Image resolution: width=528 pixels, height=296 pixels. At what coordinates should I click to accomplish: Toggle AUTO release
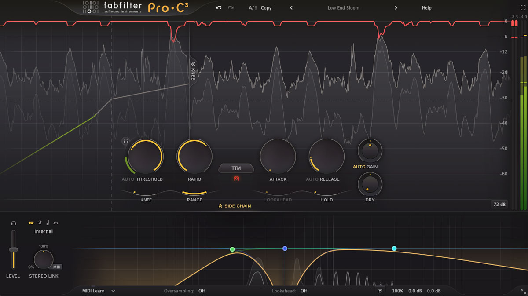click(x=312, y=179)
